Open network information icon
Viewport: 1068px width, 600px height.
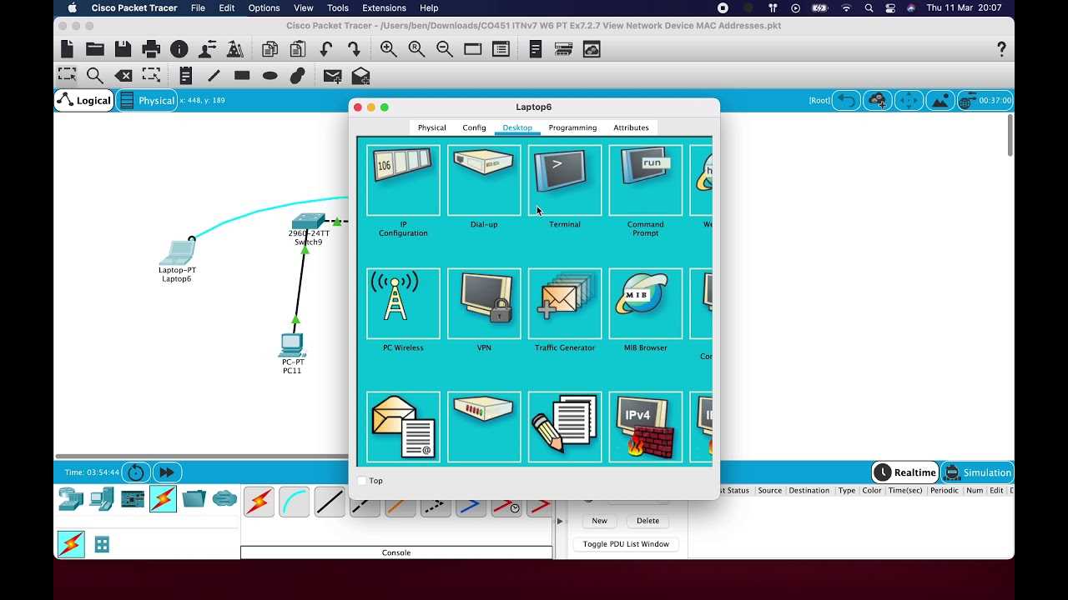(179, 49)
